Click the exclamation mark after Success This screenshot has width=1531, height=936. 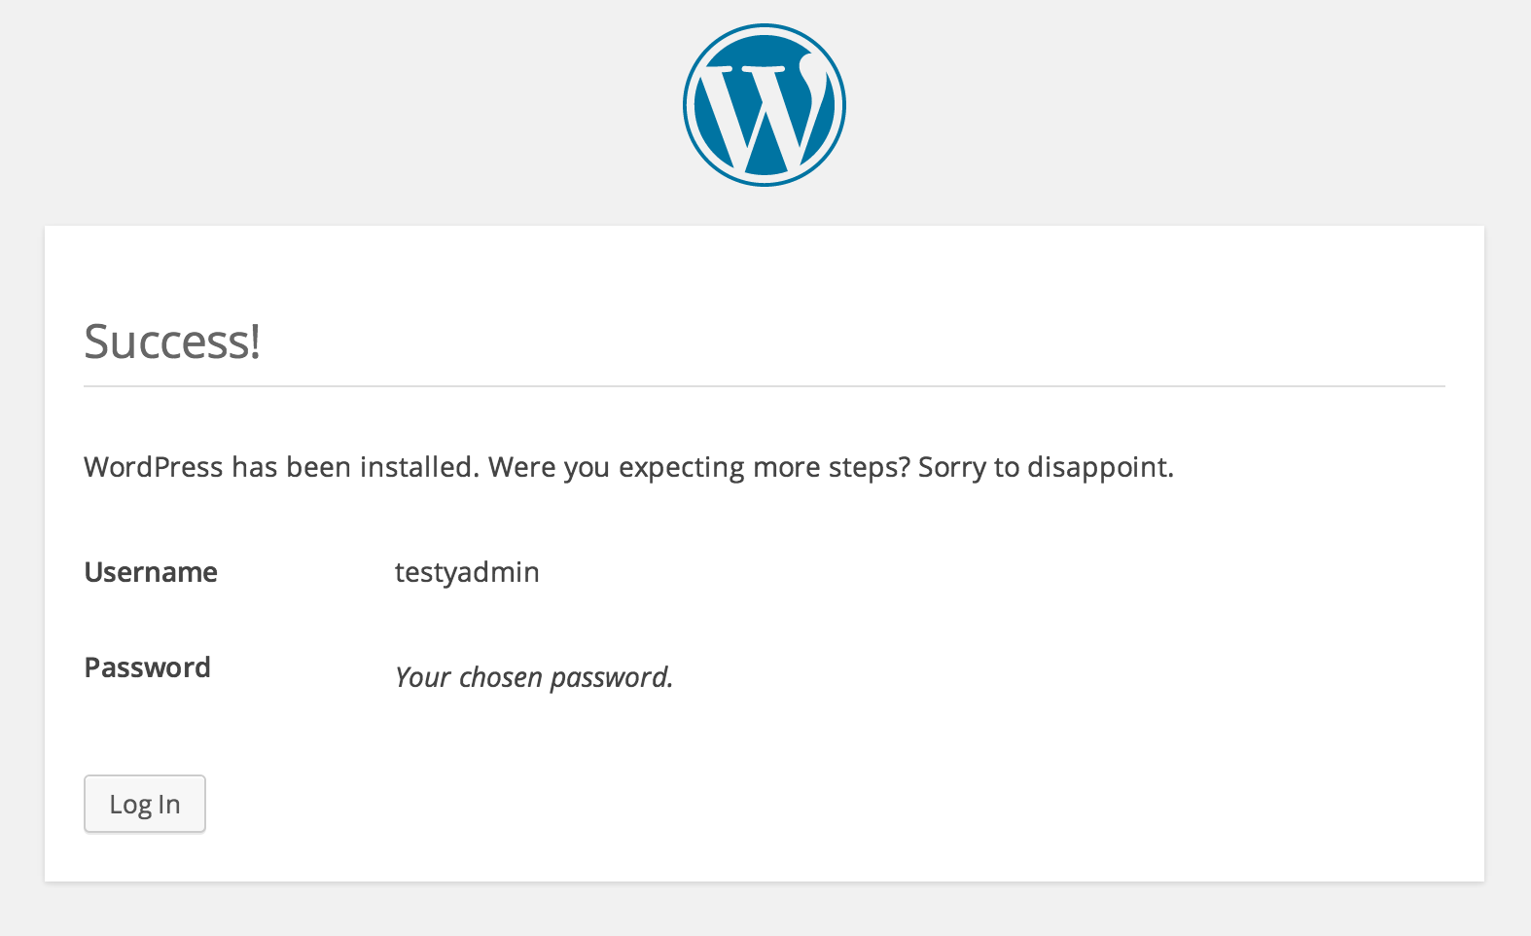click(255, 342)
